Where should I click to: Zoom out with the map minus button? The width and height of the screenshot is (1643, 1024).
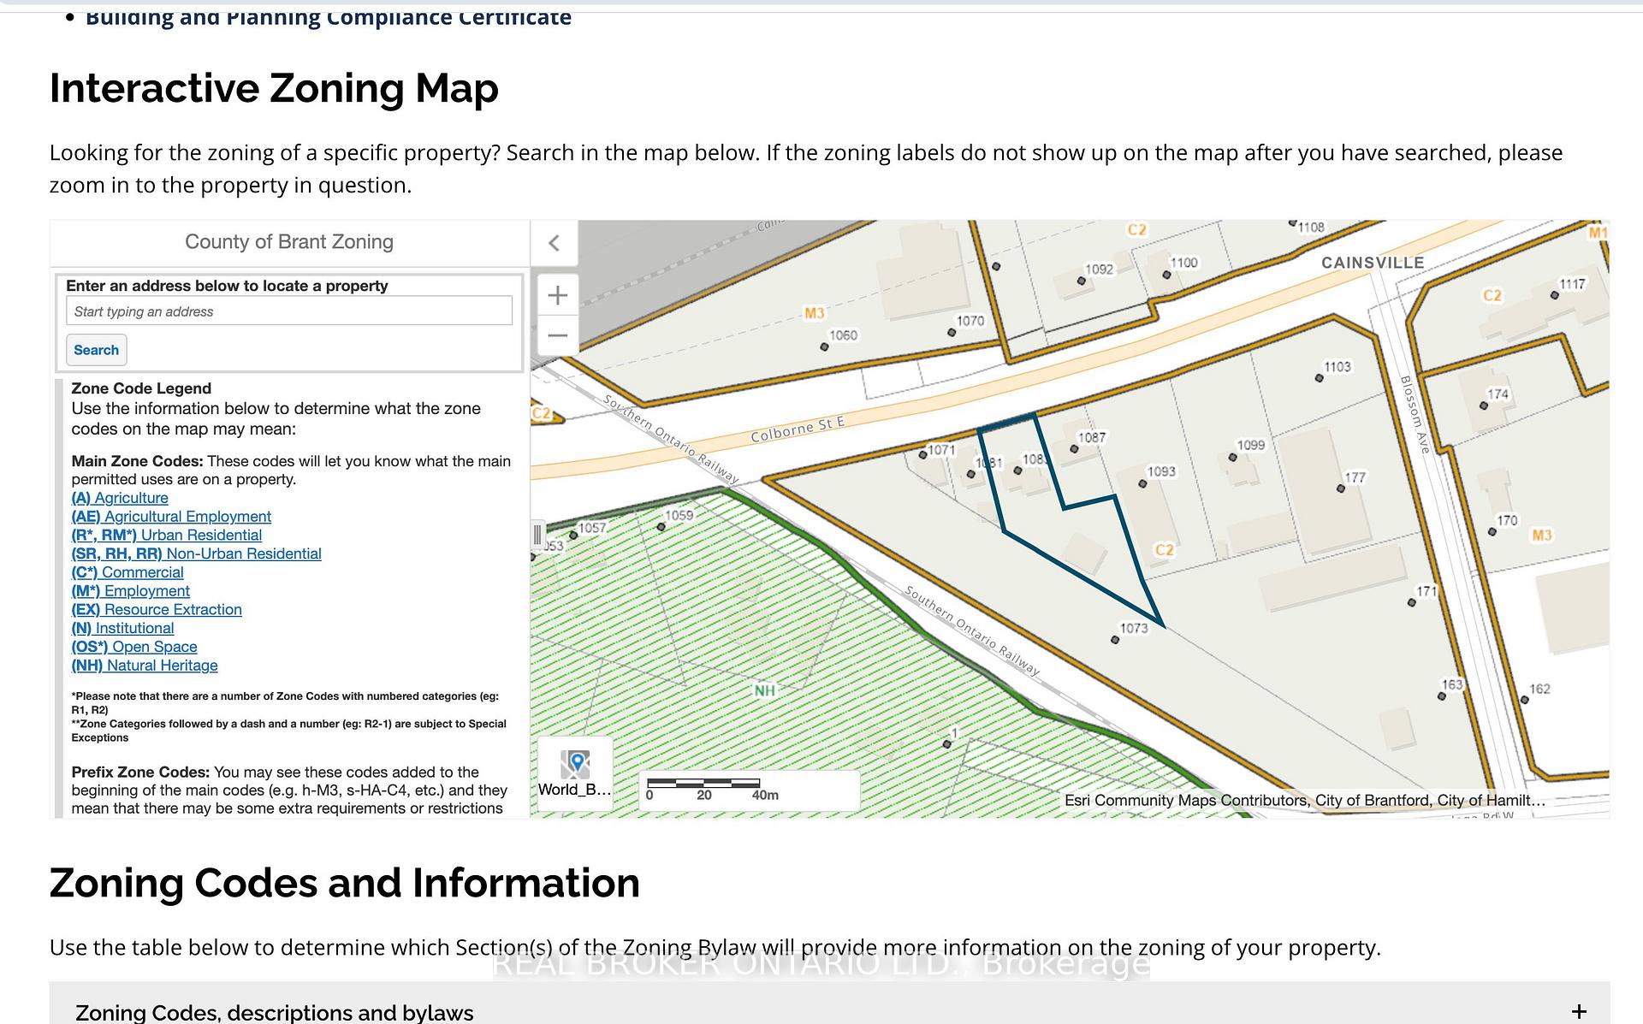point(558,335)
